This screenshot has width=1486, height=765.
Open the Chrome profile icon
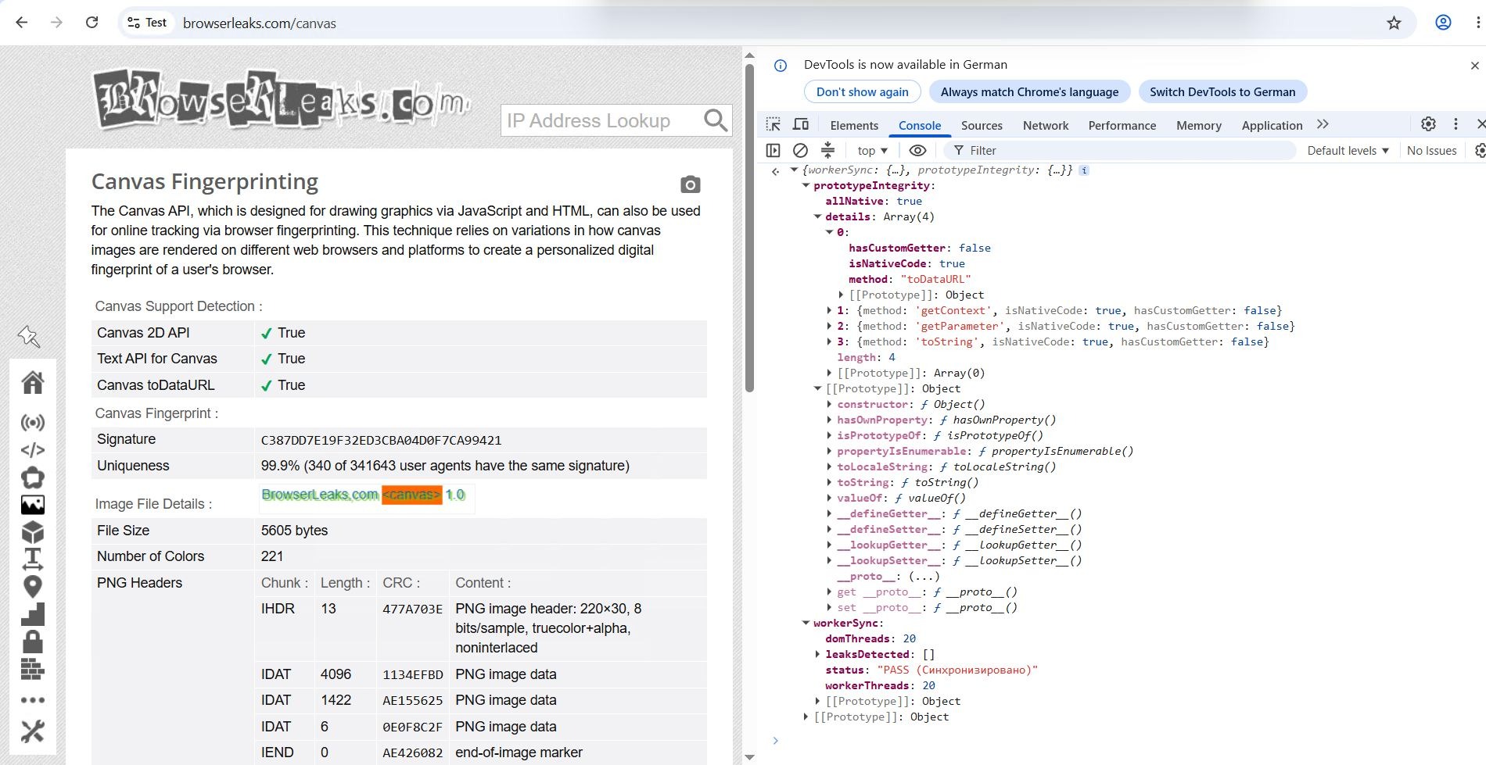(x=1443, y=23)
